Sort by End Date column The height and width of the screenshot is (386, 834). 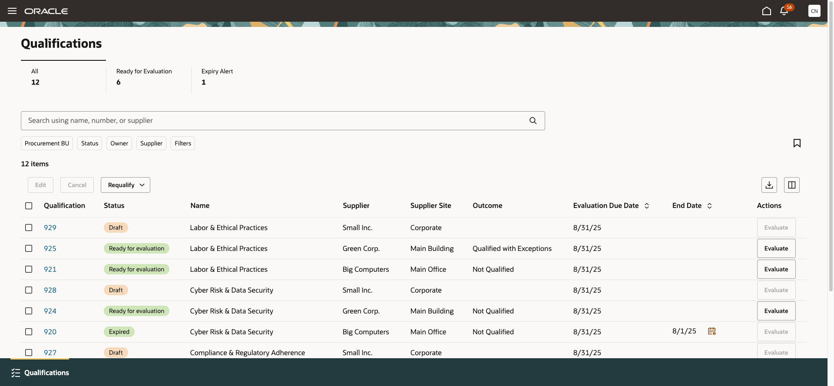click(x=710, y=206)
